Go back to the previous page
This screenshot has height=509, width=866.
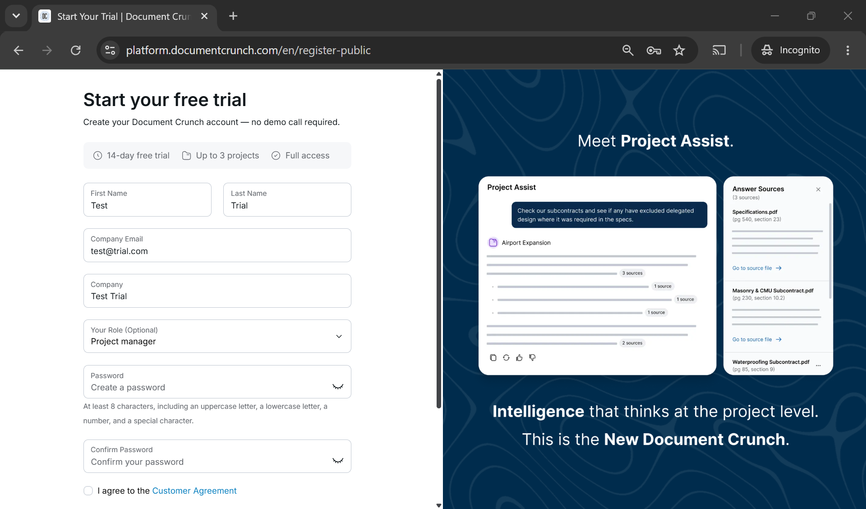(x=18, y=50)
